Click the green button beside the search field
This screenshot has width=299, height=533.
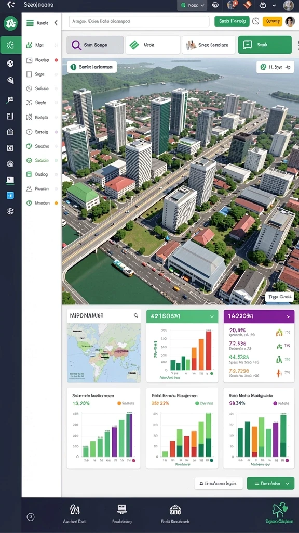[x=232, y=21]
